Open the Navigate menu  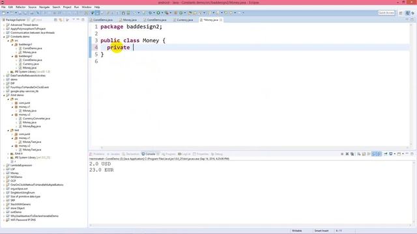44,7
